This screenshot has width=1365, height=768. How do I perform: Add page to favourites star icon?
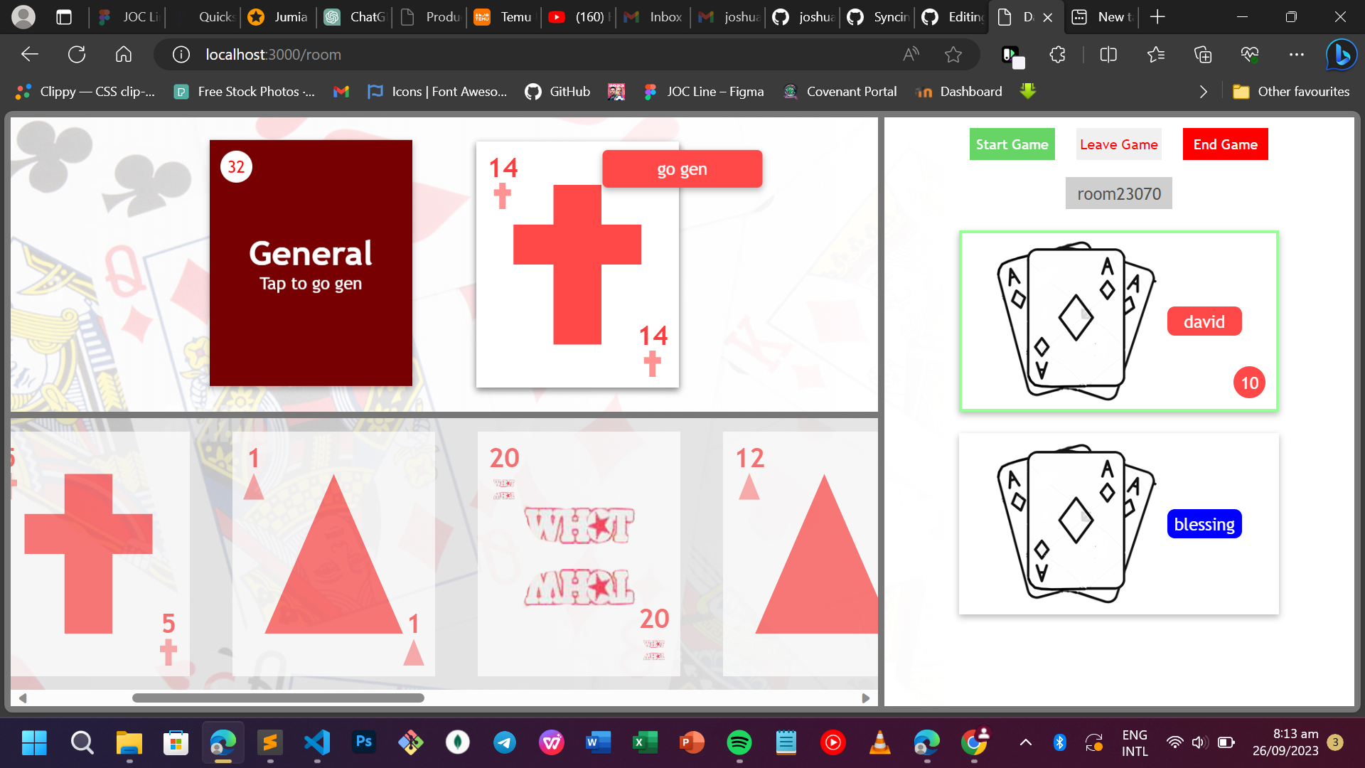pyautogui.click(x=953, y=54)
